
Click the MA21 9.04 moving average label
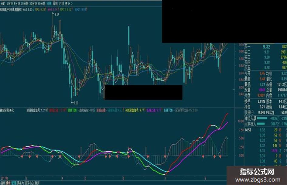[x=81, y=9]
